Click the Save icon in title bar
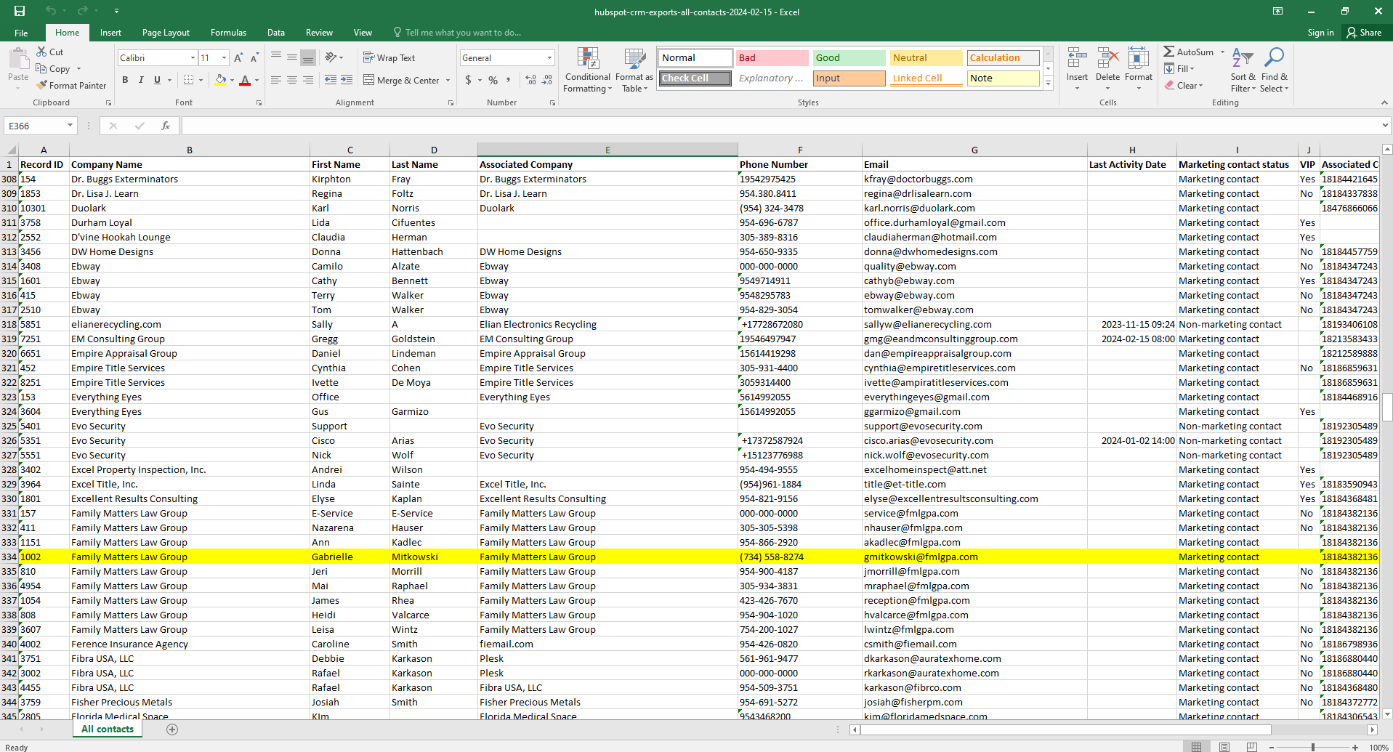1393x752 pixels. point(20,11)
